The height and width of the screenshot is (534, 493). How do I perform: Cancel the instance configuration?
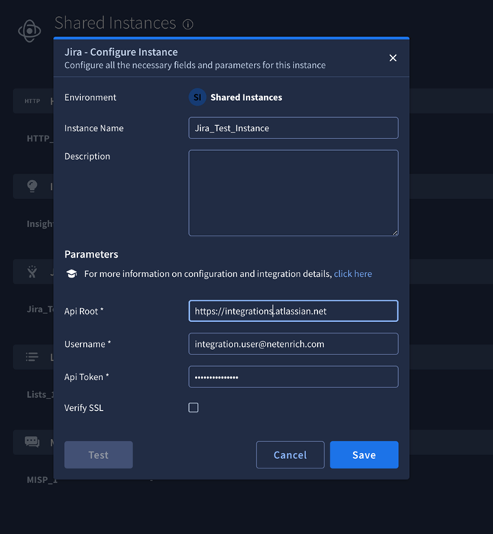click(290, 455)
